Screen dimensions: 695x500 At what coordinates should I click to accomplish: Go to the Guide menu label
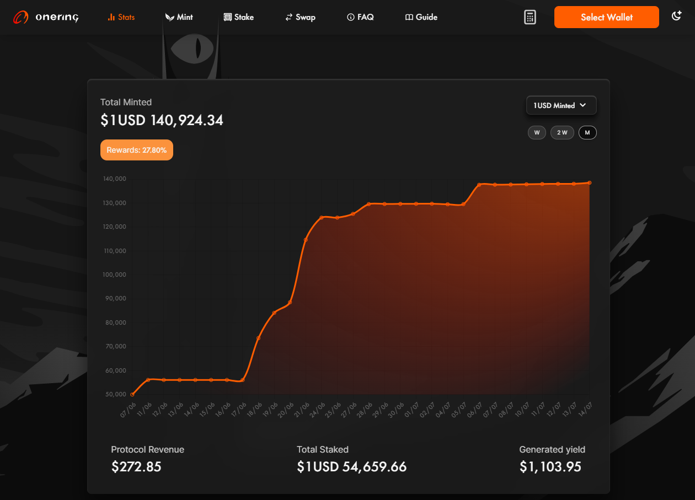tap(426, 17)
